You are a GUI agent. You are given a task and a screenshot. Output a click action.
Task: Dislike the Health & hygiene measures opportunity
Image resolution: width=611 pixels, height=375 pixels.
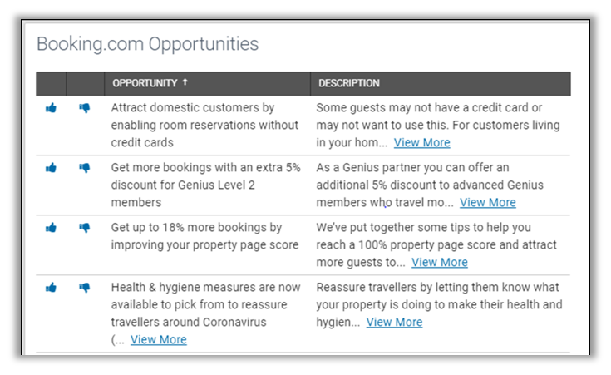(x=84, y=288)
